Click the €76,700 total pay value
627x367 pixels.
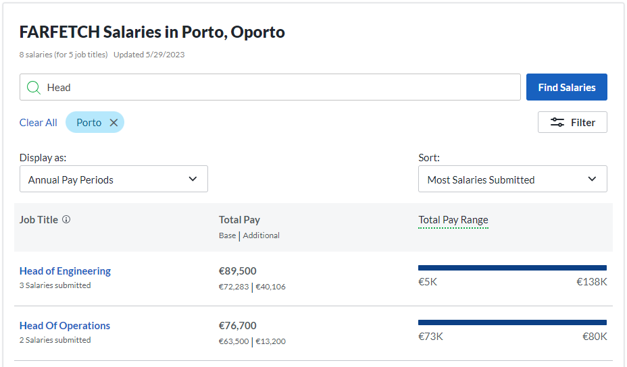[x=238, y=326]
